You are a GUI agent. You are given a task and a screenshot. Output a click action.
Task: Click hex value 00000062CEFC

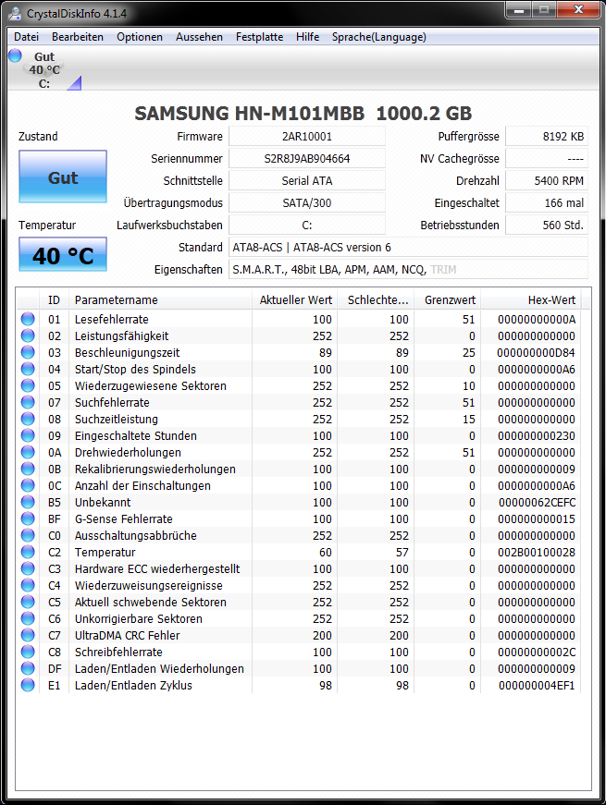pyautogui.click(x=538, y=503)
